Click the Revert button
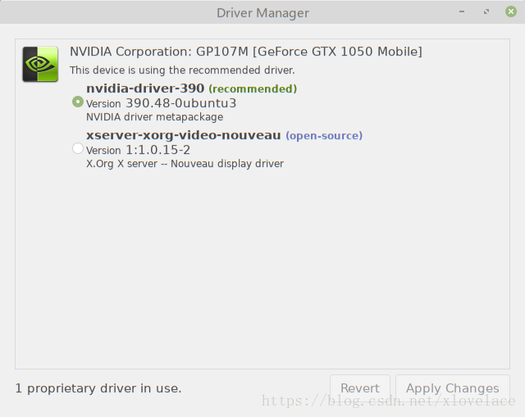This screenshot has width=525, height=417. click(360, 388)
